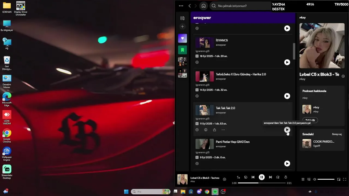Skip forward 15 seconds
Viewport: 349px width, 196px height.
278,177
